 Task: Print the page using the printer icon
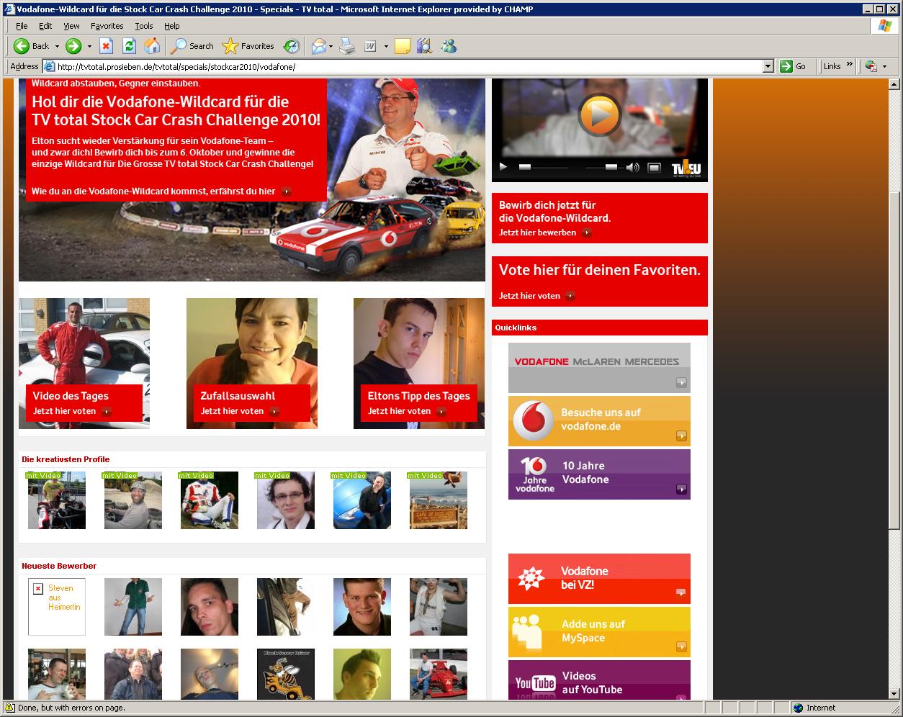click(x=347, y=46)
